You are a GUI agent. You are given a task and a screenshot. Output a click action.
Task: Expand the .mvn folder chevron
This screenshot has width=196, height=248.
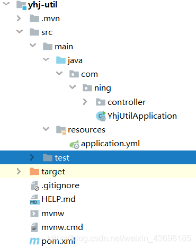(19, 18)
